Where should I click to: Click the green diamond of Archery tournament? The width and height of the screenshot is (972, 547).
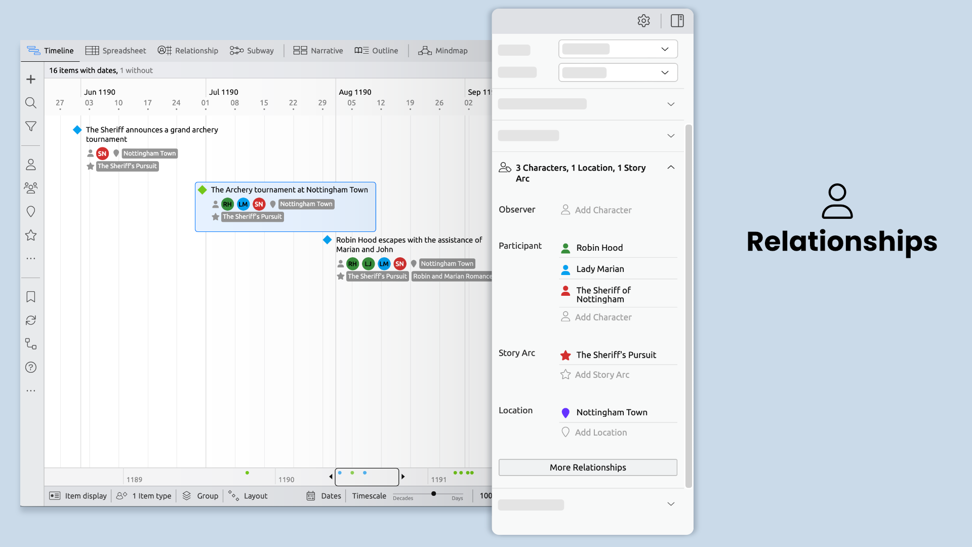point(202,190)
